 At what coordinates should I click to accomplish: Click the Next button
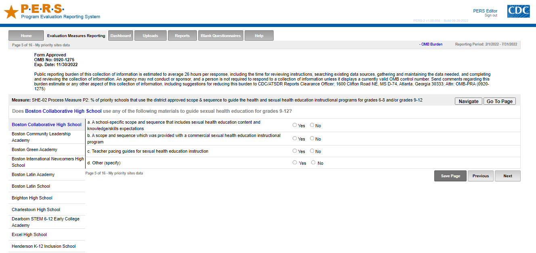point(507,176)
